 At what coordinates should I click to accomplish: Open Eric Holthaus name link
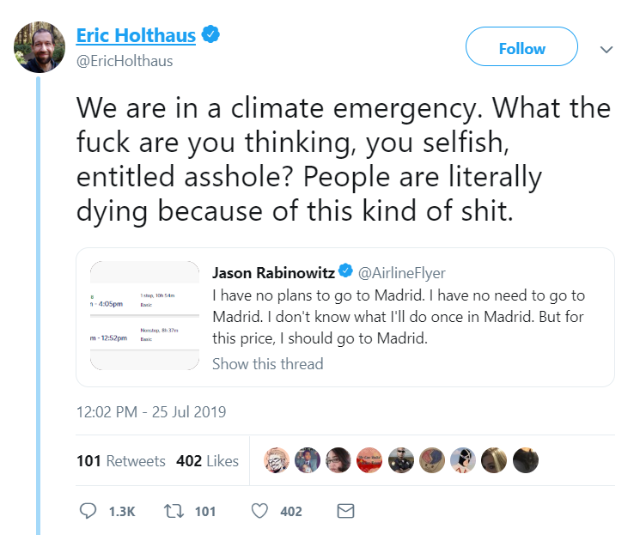pyautogui.click(x=136, y=35)
